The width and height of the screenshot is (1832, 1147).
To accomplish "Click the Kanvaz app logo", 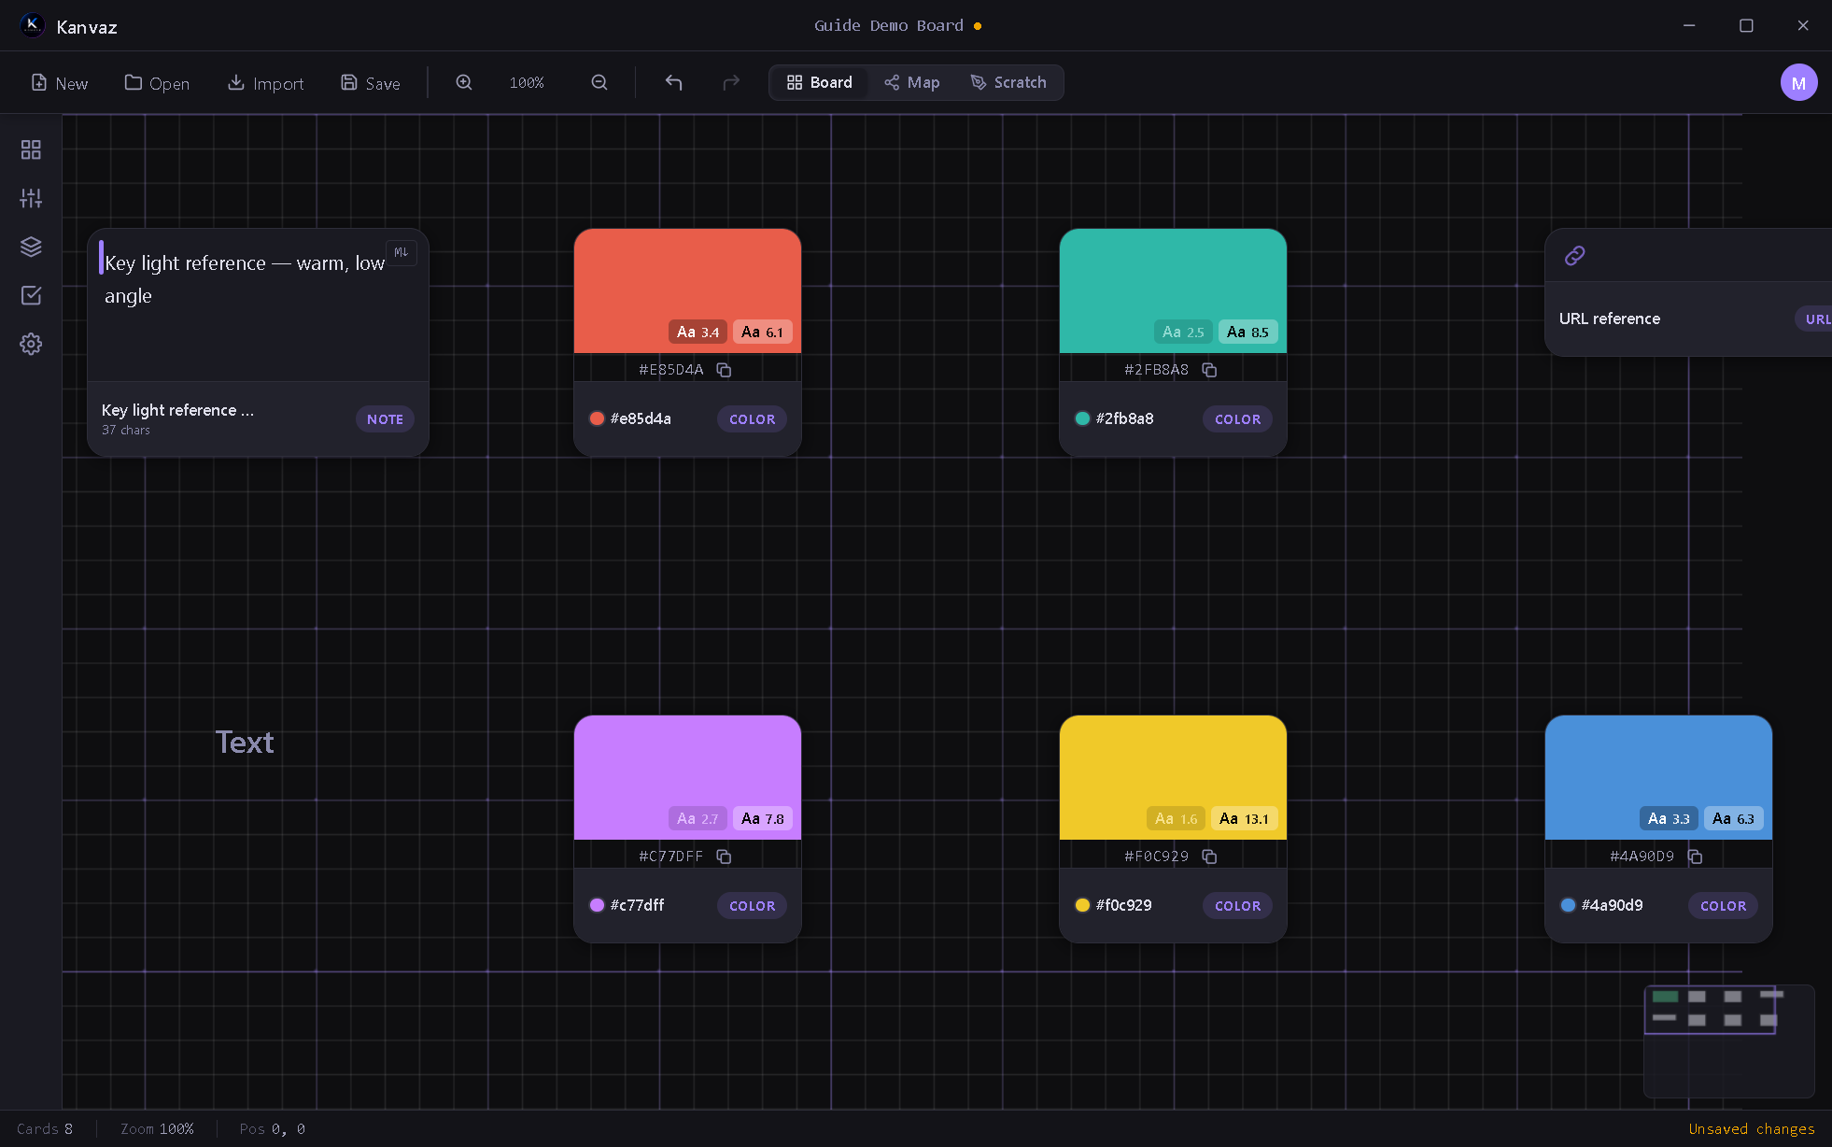I will point(32,25).
